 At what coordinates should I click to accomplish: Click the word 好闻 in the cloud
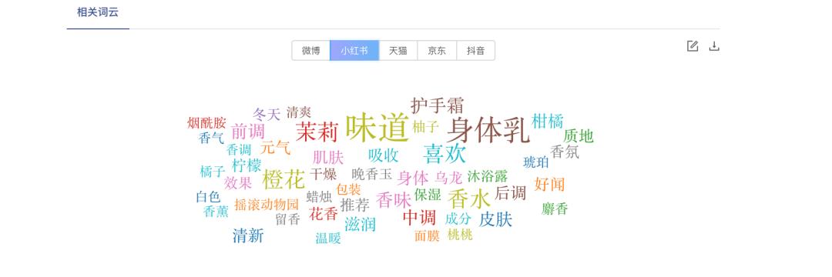550,184
